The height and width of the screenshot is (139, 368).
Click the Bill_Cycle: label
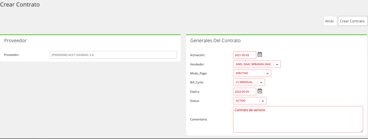pyautogui.click(x=197, y=82)
